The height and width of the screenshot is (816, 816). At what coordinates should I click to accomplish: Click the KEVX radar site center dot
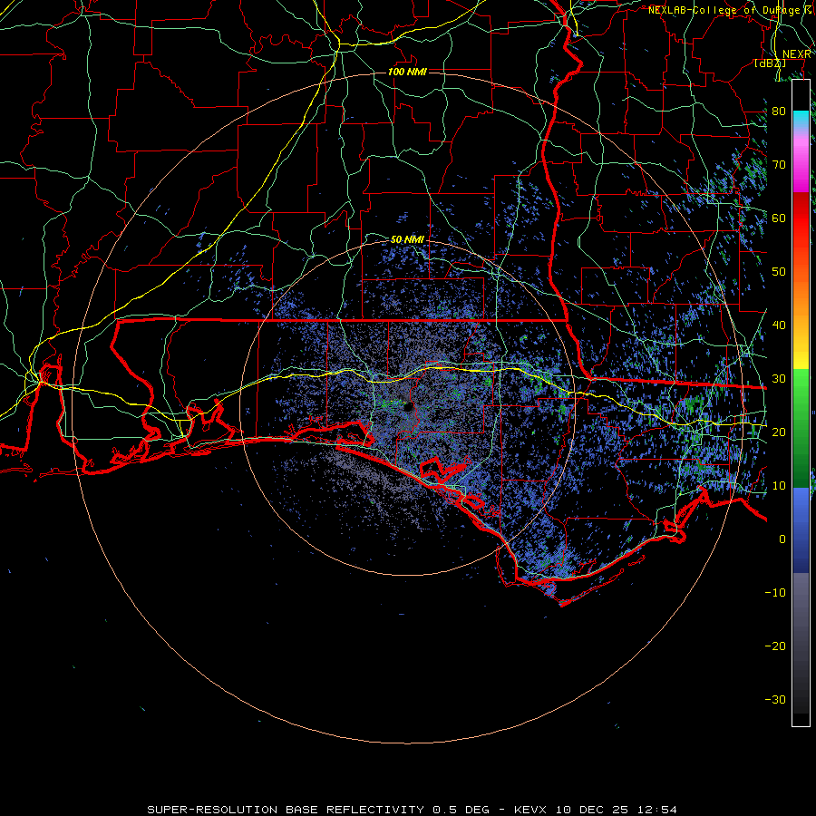click(409, 407)
